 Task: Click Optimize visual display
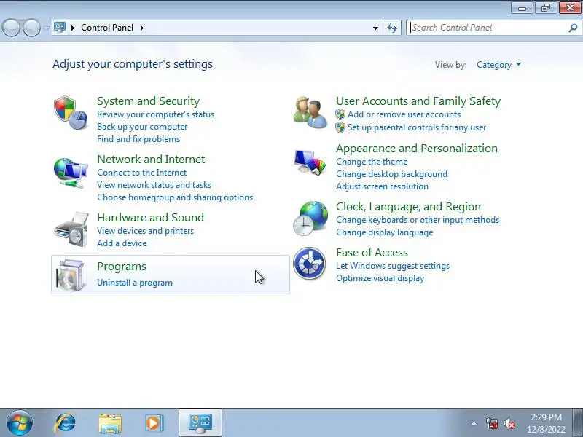pyautogui.click(x=380, y=278)
